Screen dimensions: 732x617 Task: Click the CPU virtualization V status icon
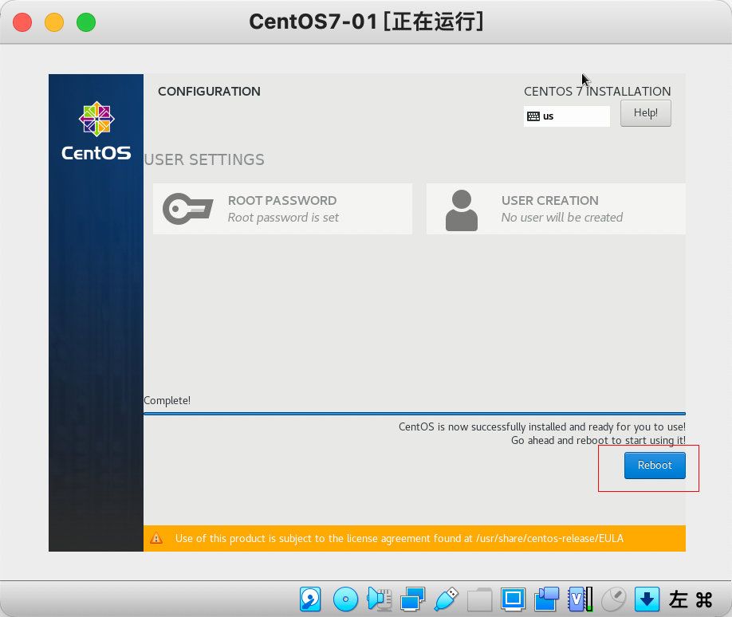(580, 599)
